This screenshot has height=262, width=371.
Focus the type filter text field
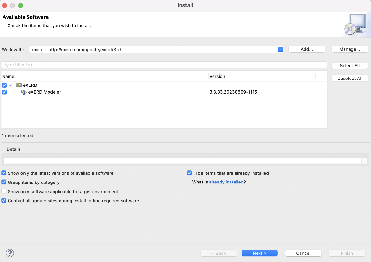pyautogui.click(x=164, y=65)
